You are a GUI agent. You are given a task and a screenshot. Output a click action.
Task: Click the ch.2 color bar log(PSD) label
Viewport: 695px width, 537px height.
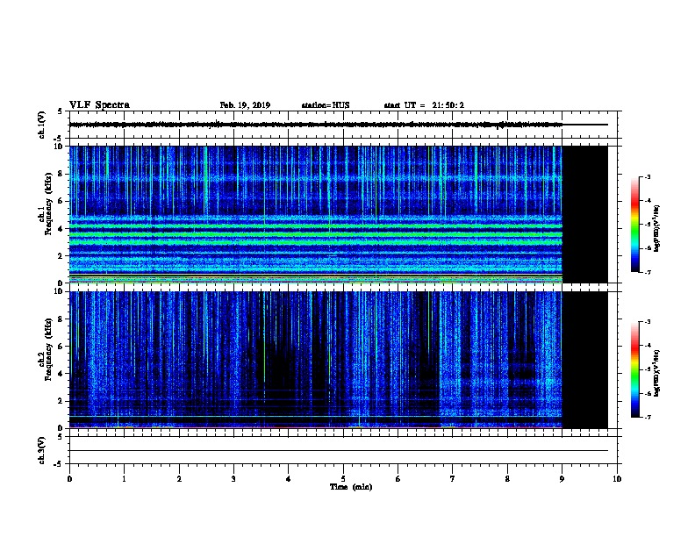click(x=657, y=373)
